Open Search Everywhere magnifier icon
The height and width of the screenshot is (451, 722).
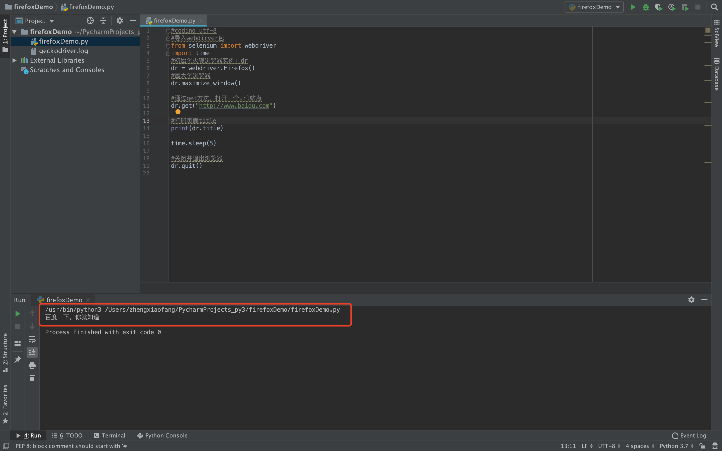point(714,7)
